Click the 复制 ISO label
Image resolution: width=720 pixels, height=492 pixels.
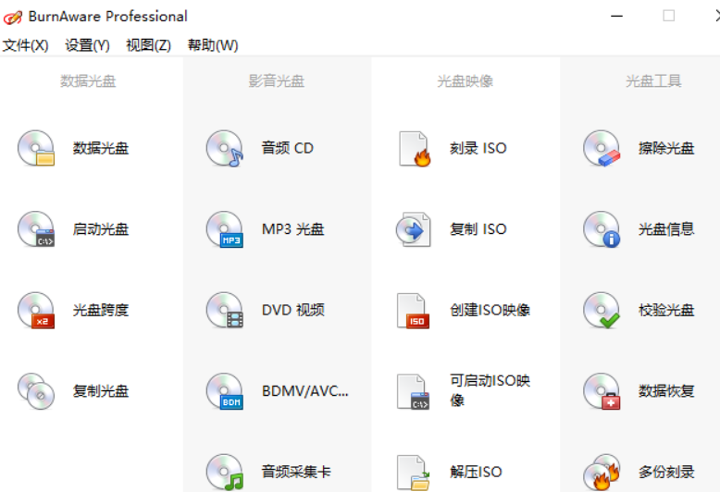(x=478, y=228)
